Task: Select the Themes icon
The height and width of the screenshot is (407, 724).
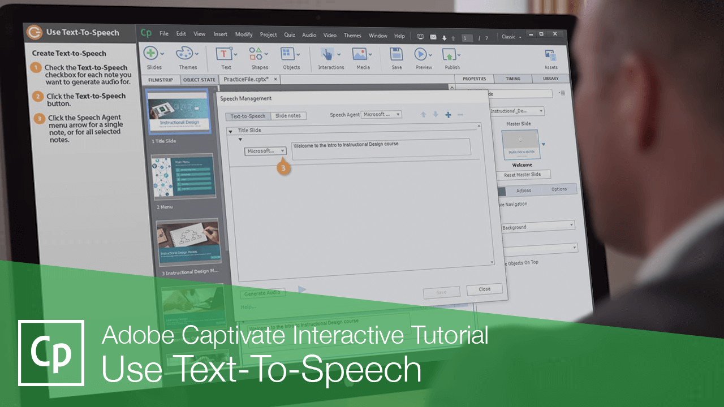Action: coord(184,54)
